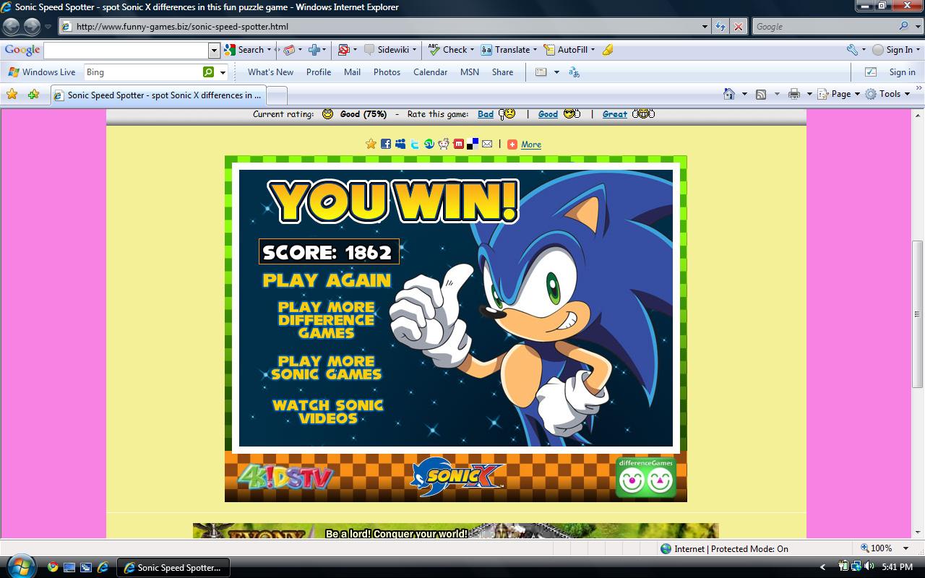Open MSN in Windows Live toolbar
This screenshot has width=925, height=578.
tap(470, 72)
